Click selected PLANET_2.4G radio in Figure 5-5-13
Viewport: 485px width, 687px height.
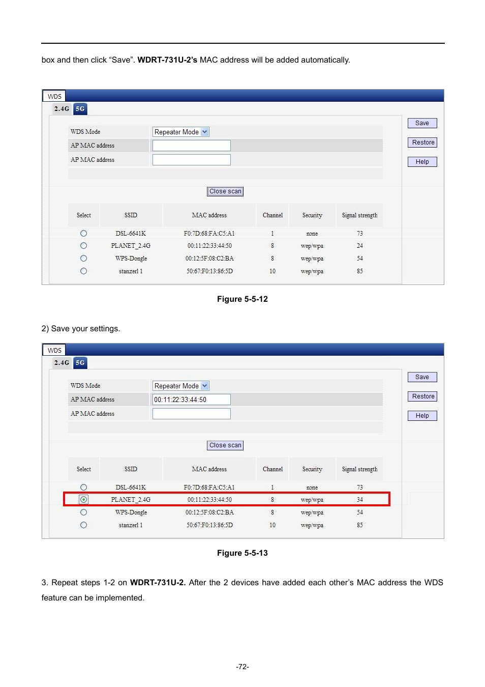pyautogui.click(x=83, y=500)
